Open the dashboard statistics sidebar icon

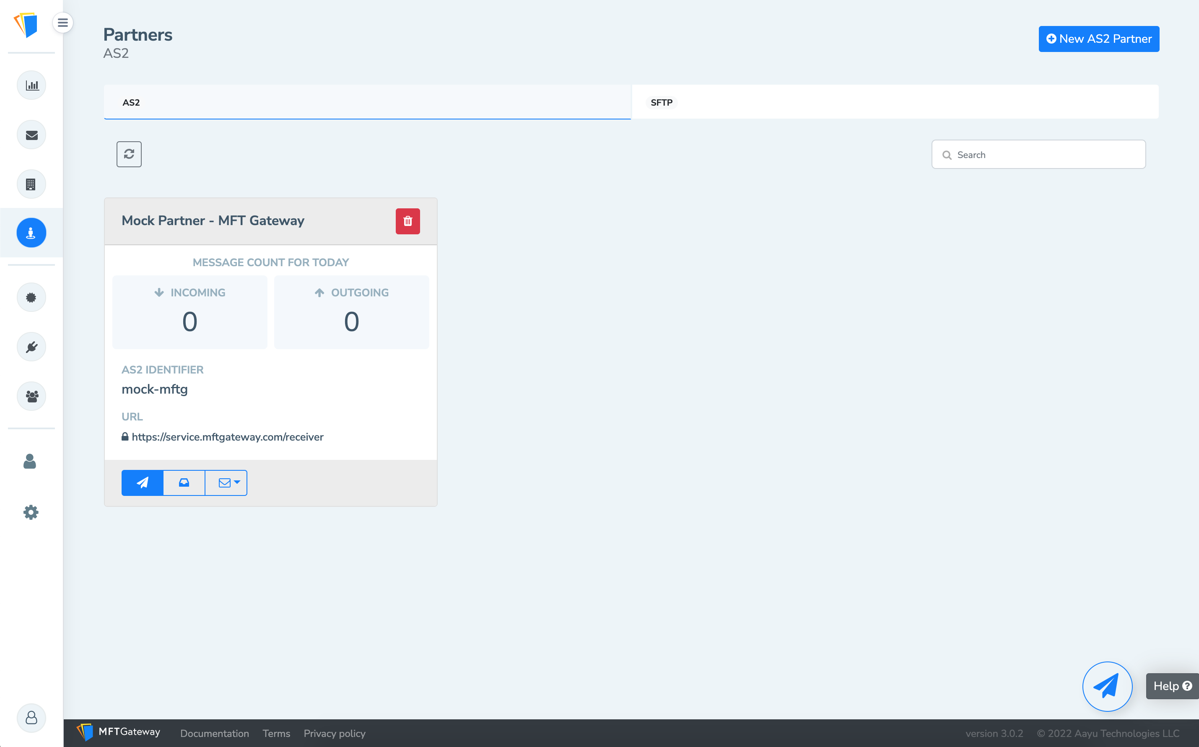click(31, 85)
